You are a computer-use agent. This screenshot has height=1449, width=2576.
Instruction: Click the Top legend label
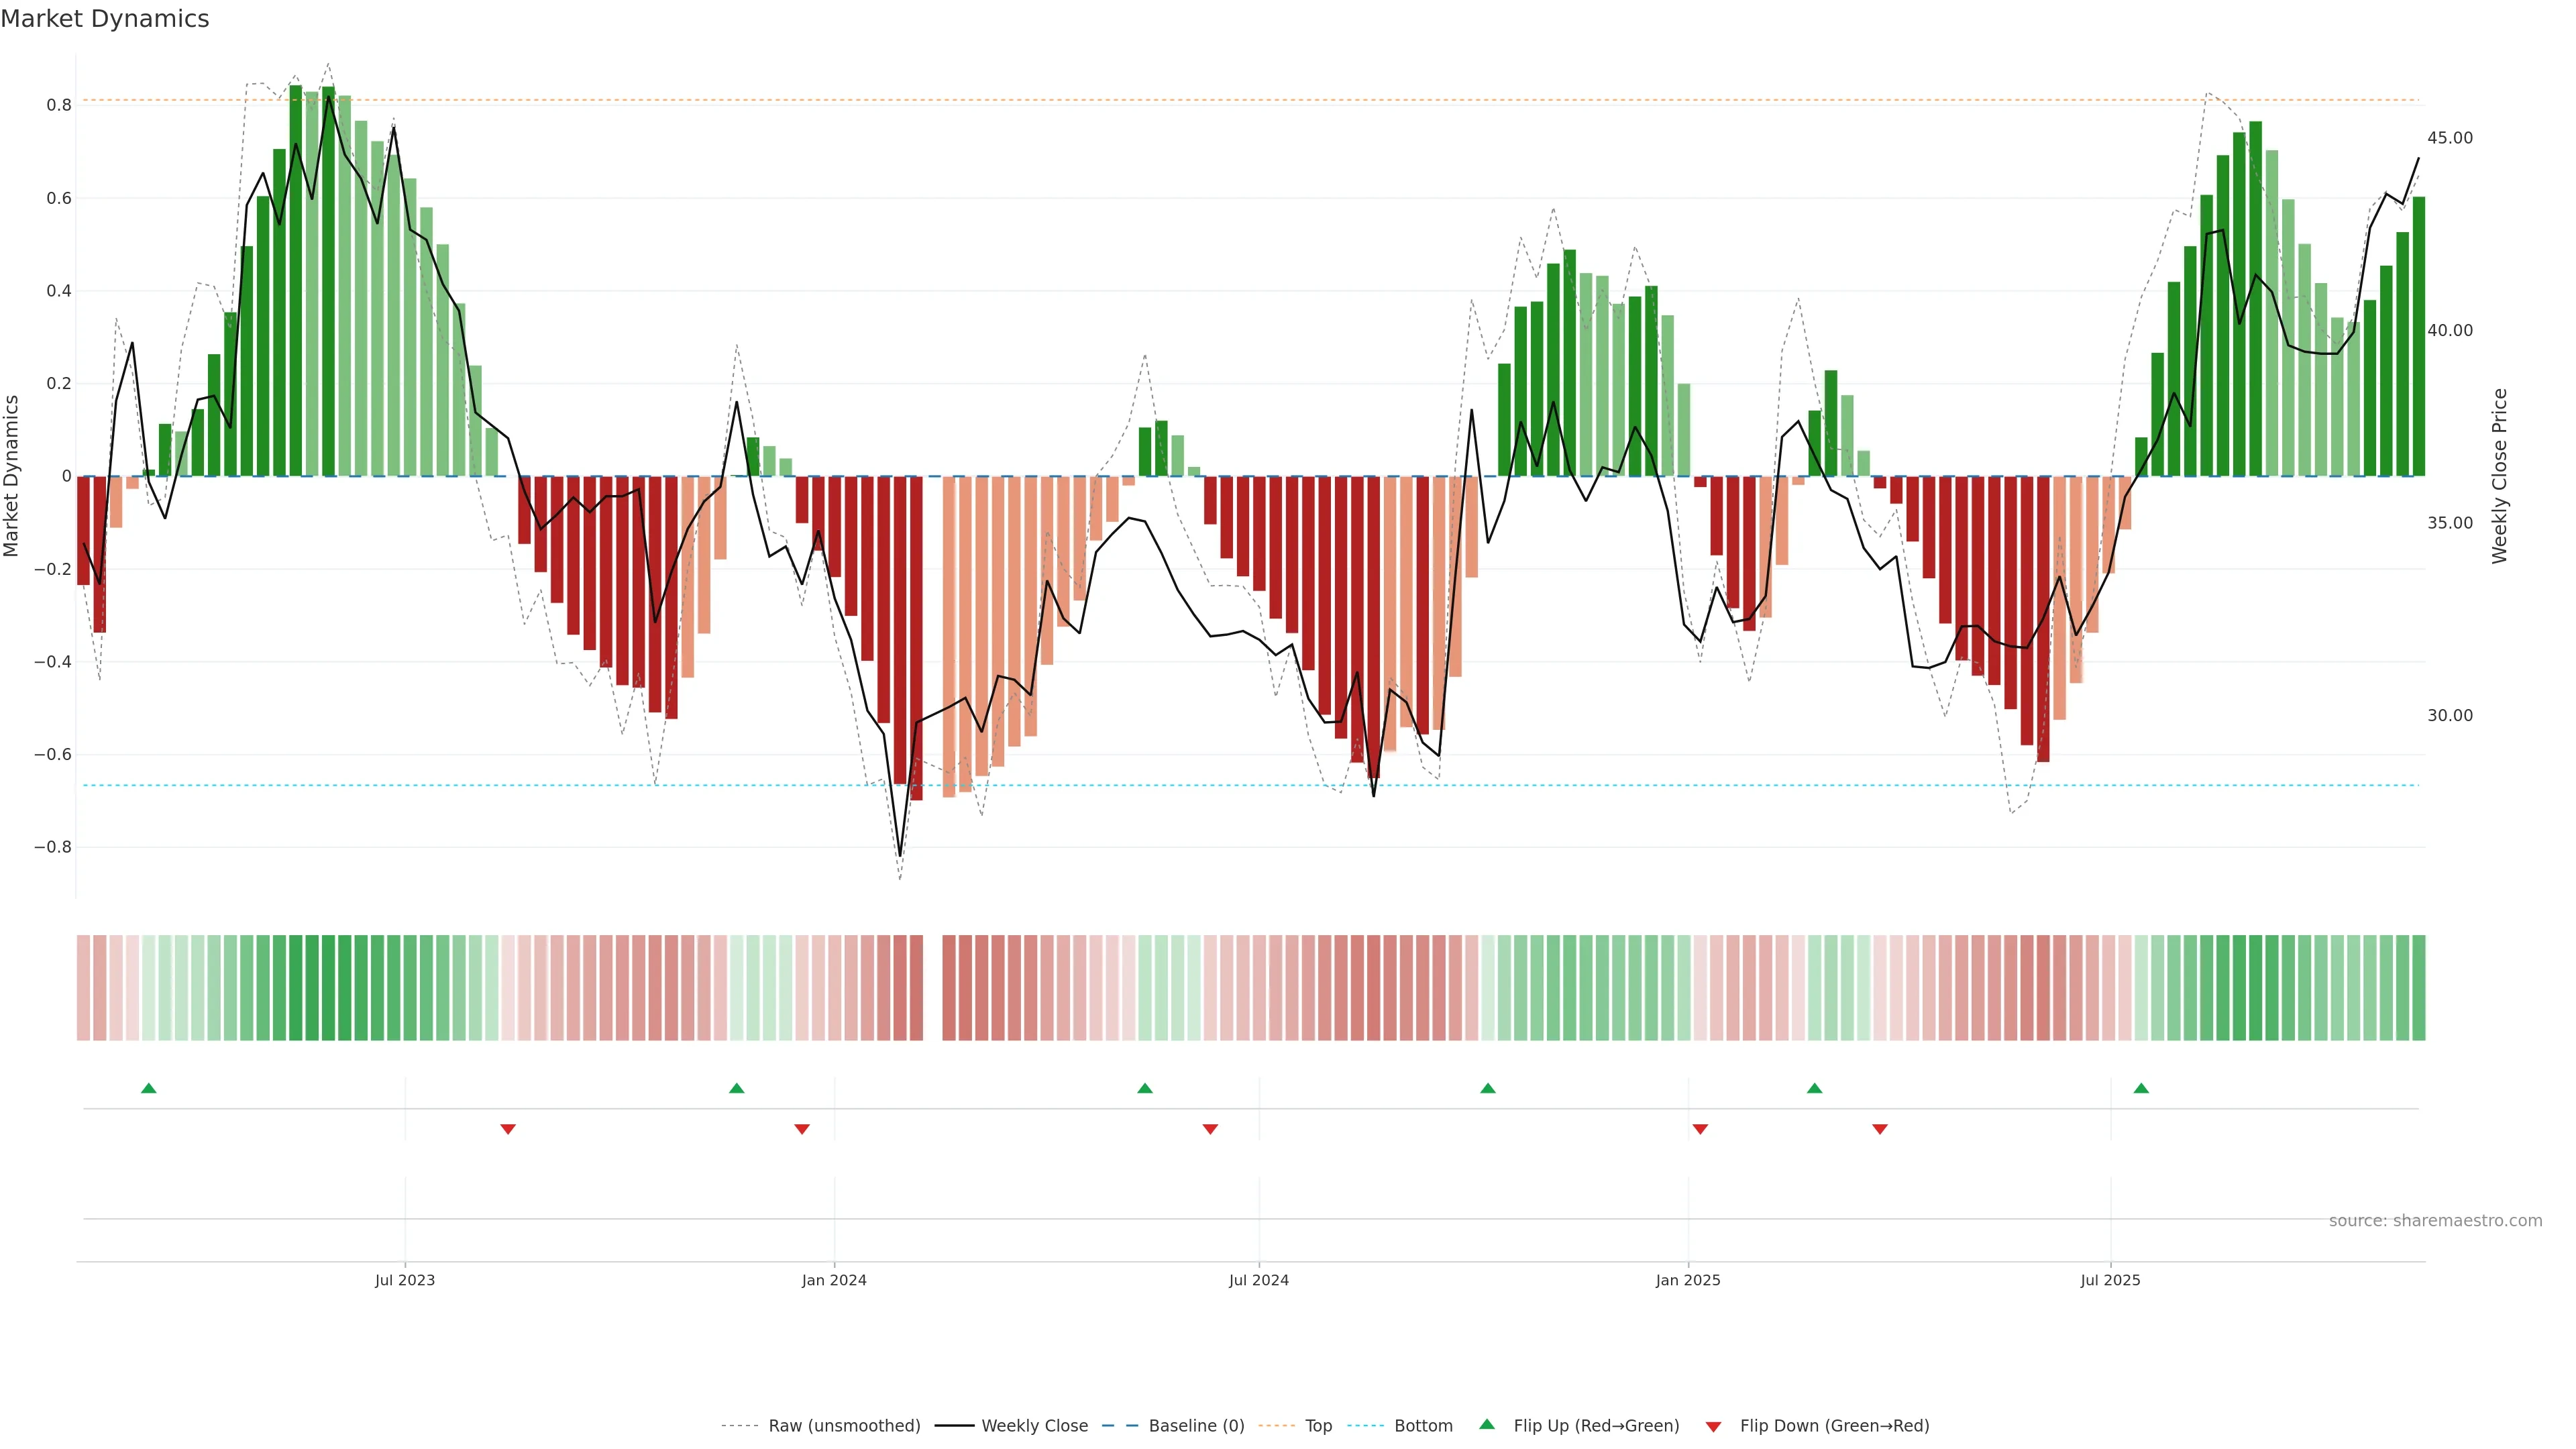tap(1318, 1426)
